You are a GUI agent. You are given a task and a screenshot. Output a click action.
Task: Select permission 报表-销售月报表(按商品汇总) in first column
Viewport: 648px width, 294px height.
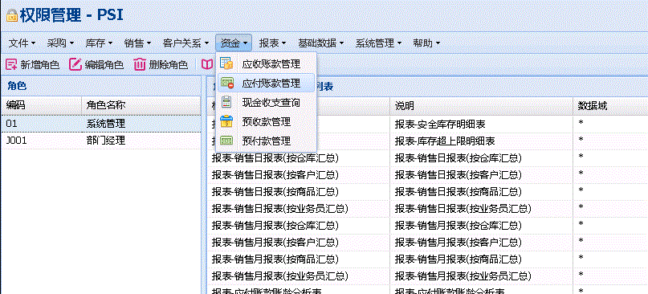[x=275, y=259]
